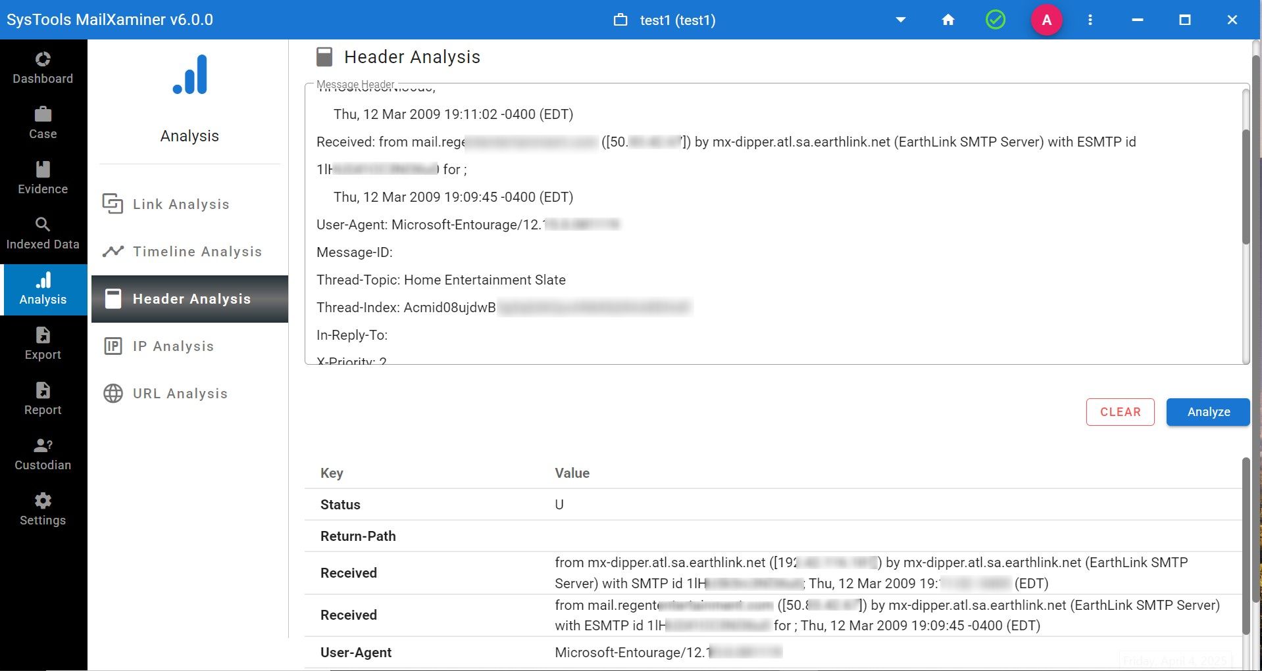Click the User-Agent key in results table
The image size is (1262, 671).
tap(356, 653)
